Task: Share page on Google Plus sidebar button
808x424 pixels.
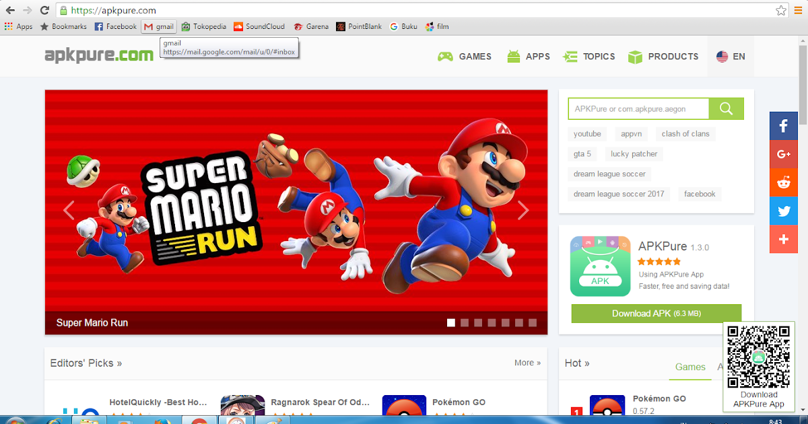Action: [x=784, y=154]
